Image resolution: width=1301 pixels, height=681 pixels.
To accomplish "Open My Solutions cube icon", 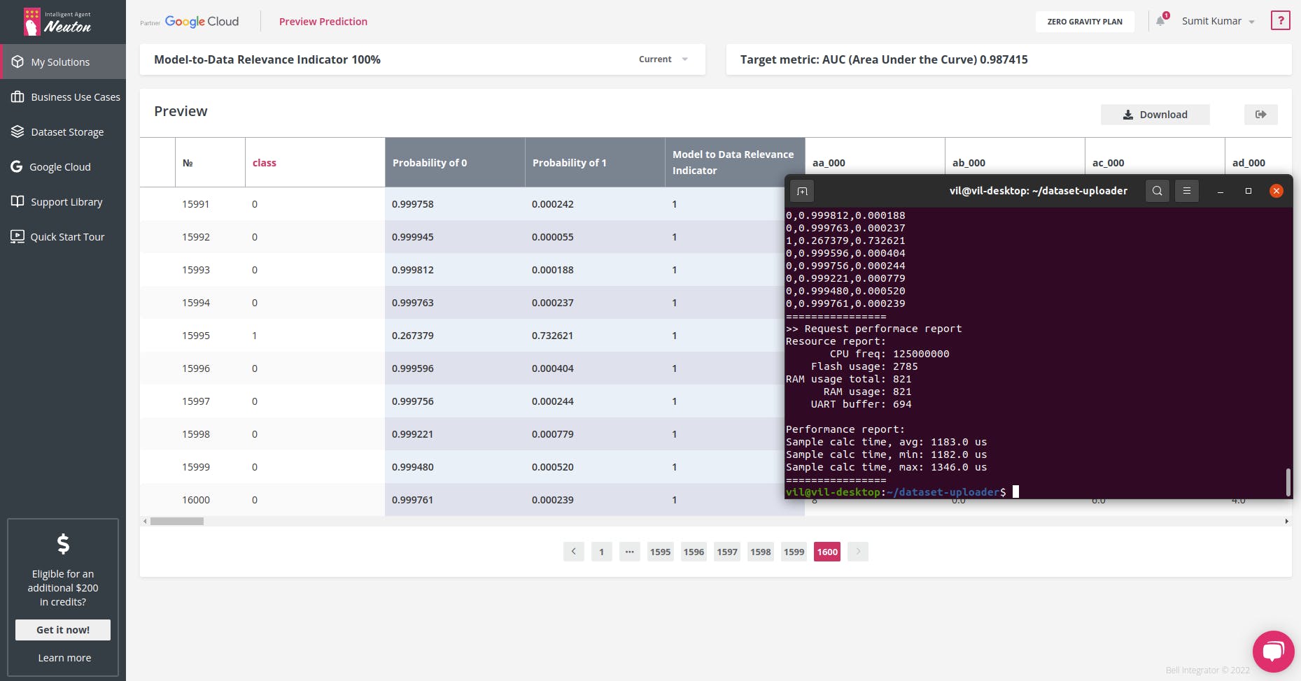I will 17,62.
